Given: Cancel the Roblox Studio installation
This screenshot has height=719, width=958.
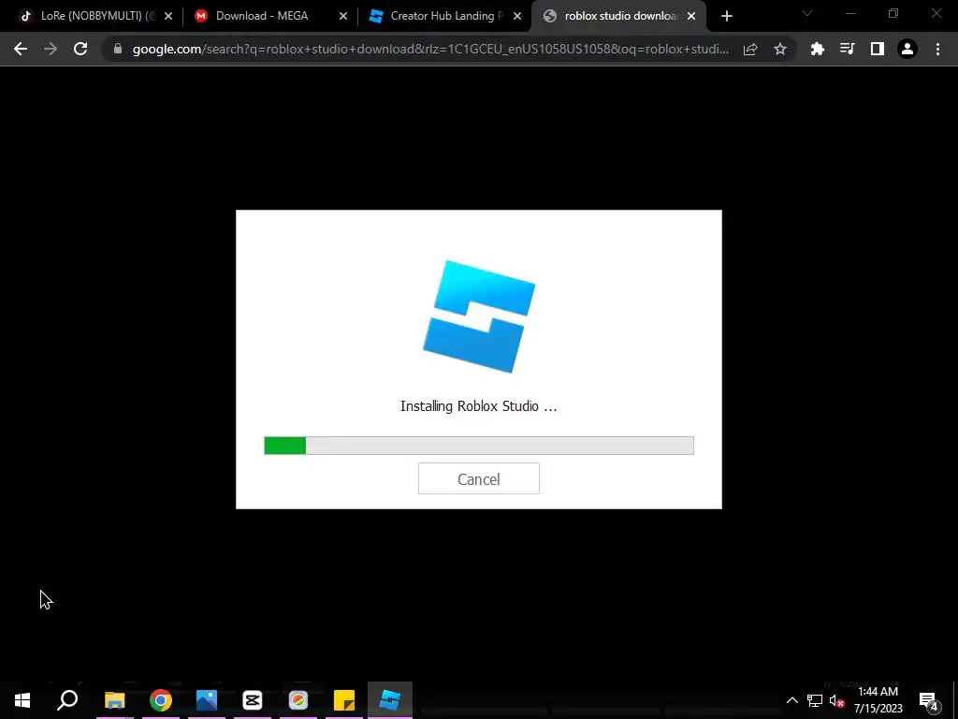Looking at the screenshot, I should click(x=478, y=478).
